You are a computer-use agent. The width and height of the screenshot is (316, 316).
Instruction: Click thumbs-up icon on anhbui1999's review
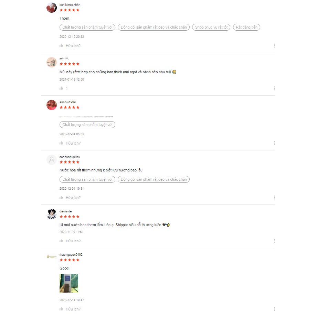[x=61, y=143]
